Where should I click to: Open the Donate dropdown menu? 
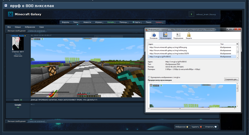coord(111,22)
